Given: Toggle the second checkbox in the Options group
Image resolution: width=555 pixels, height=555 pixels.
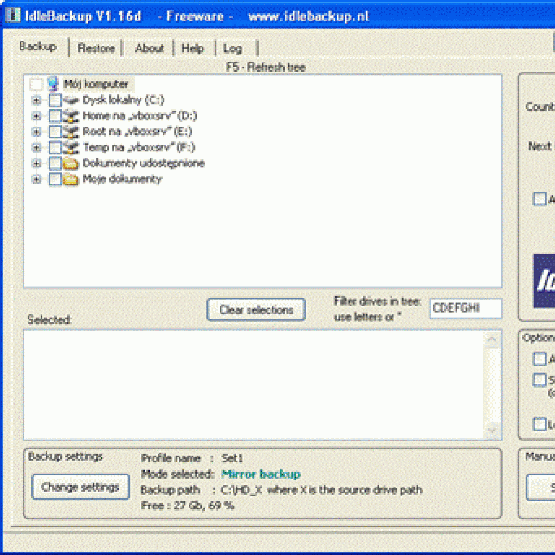Looking at the screenshot, I should pos(540,380).
